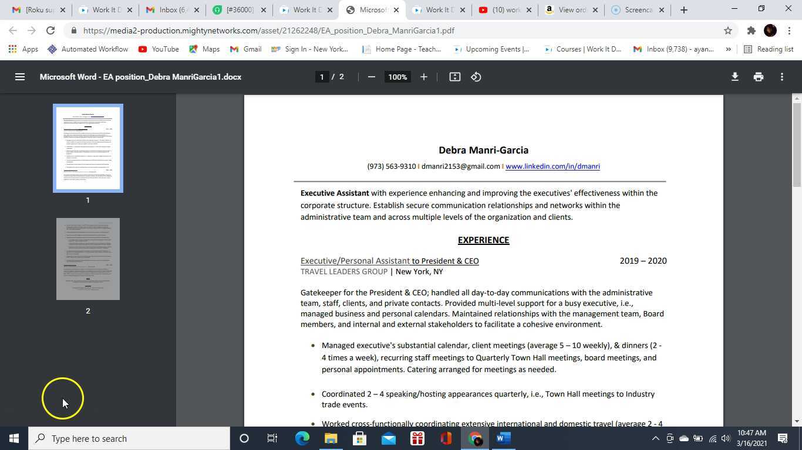Expand the bookmarks bar overflow chevron

click(728, 49)
